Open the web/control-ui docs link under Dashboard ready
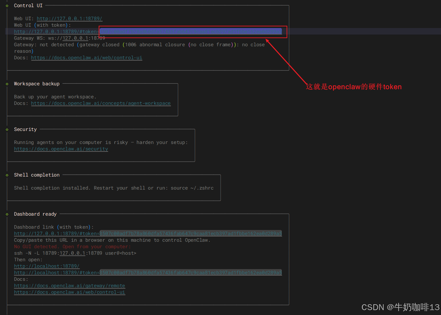Screen dimensions: 441x315 (69, 292)
